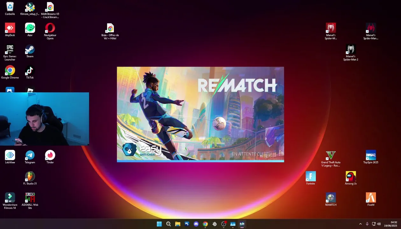This screenshot has height=229, width=401.
Task: Open the Corbeille recycle bin icon
Action: pos(10,9)
